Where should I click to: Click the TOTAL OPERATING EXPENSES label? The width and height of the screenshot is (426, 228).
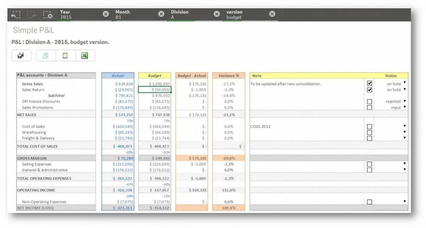[x=44, y=178]
